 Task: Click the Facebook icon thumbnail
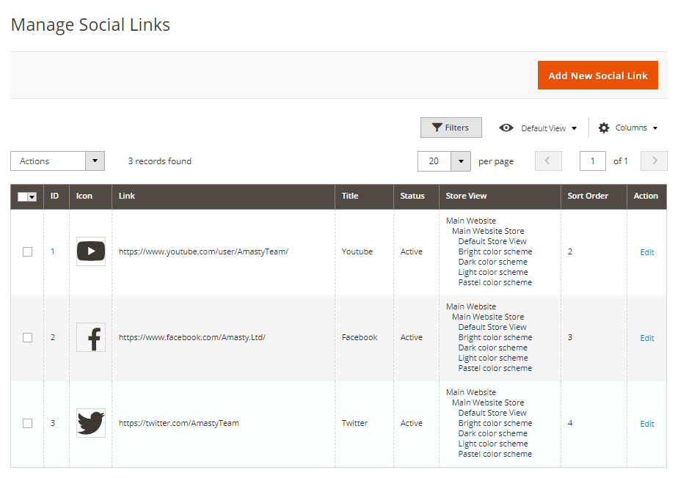coord(91,337)
